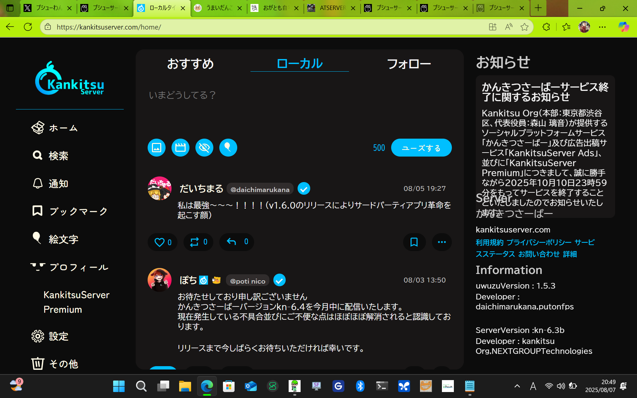637x398 pixels.
Task: Click the Kankitsu Server logo
Action: pyautogui.click(x=70, y=78)
